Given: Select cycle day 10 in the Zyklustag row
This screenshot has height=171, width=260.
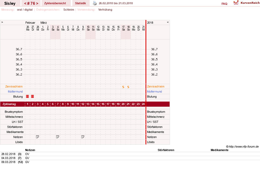Looking at the screenshot, I should [x=73, y=104].
